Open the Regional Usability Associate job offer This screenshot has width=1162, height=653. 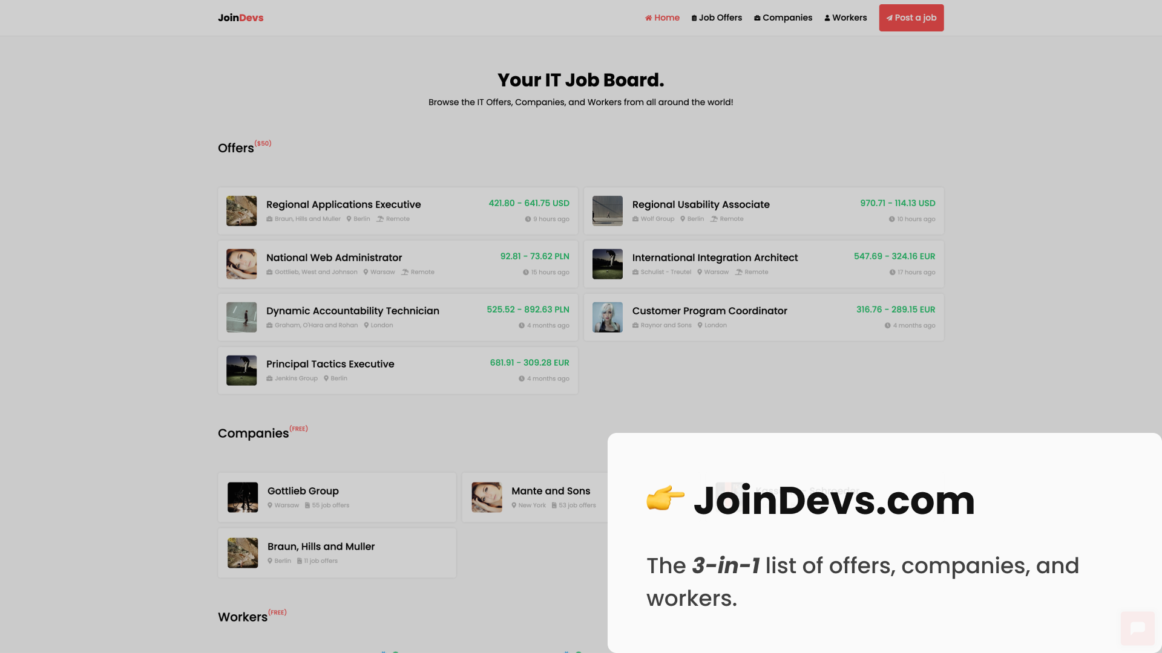tap(701, 204)
